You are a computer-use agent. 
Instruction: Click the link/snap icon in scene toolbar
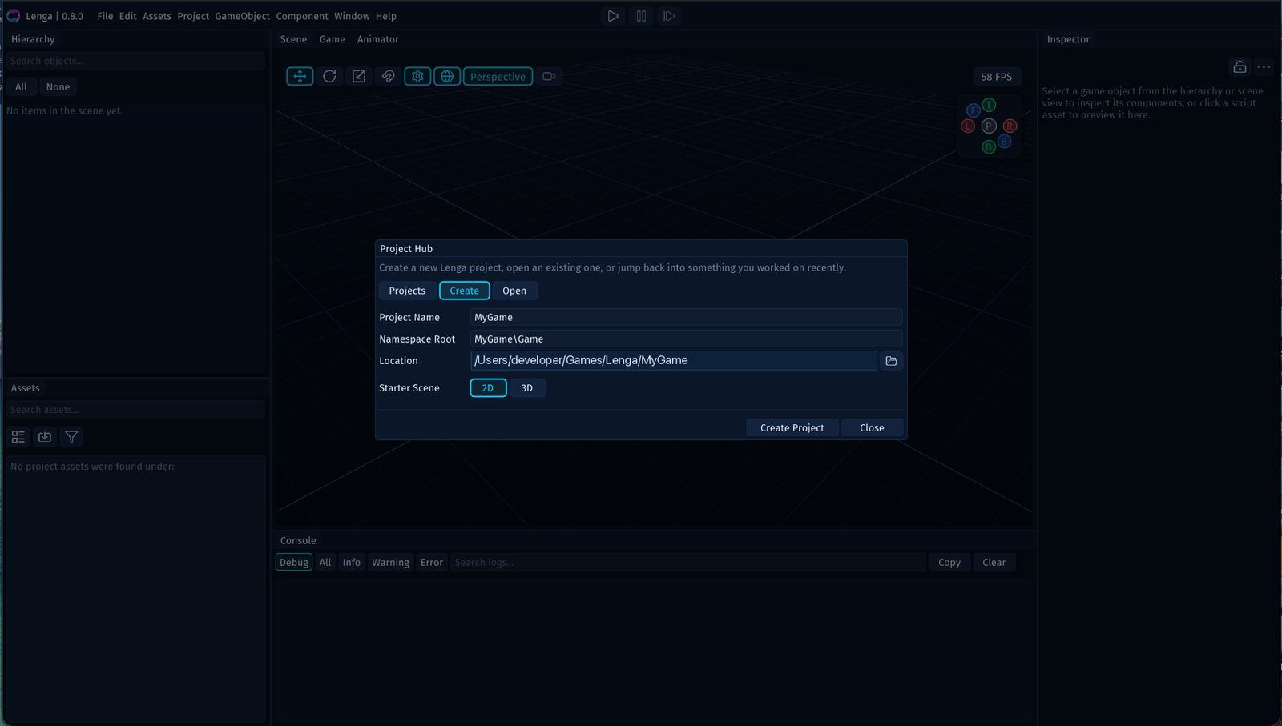388,76
